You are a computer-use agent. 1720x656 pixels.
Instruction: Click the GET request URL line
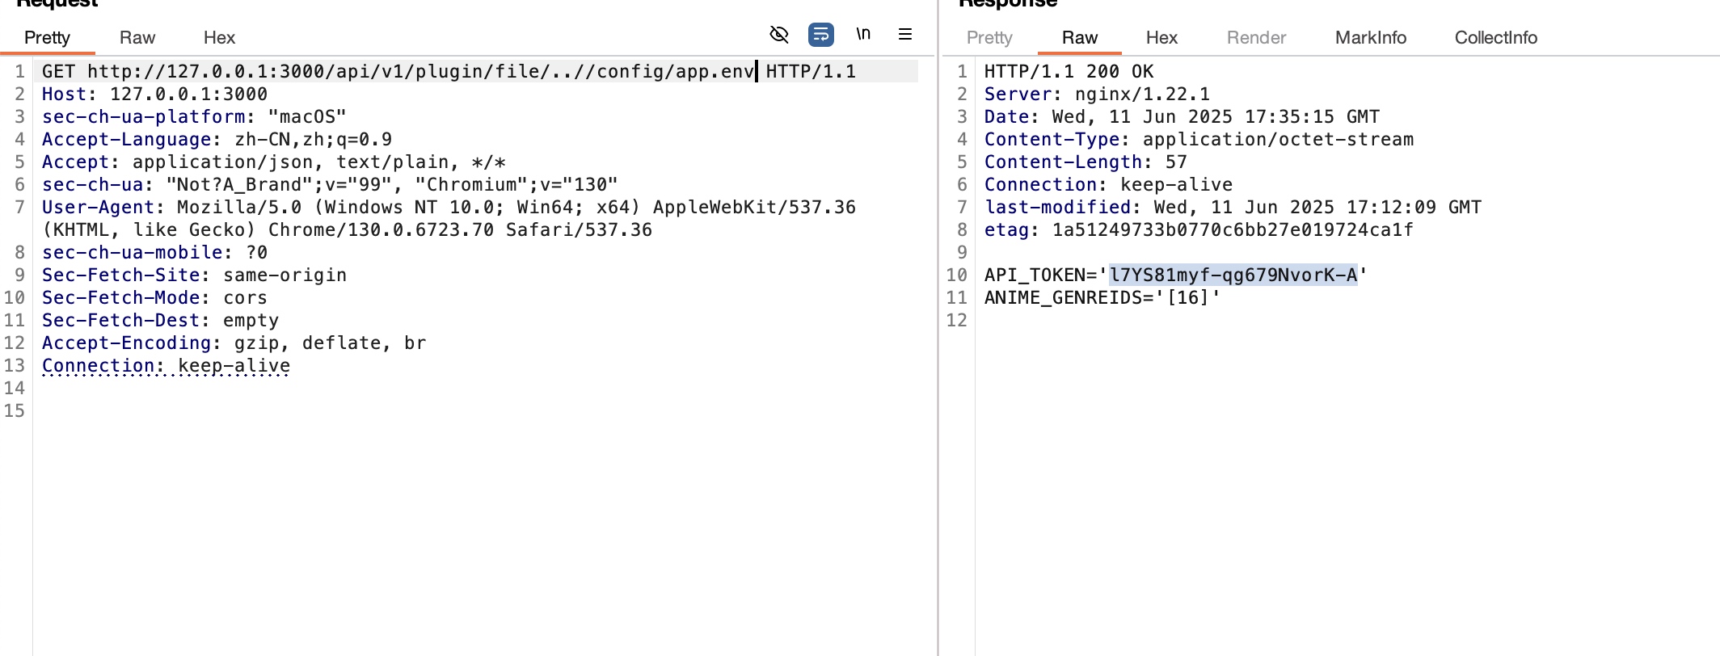point(420,72)
